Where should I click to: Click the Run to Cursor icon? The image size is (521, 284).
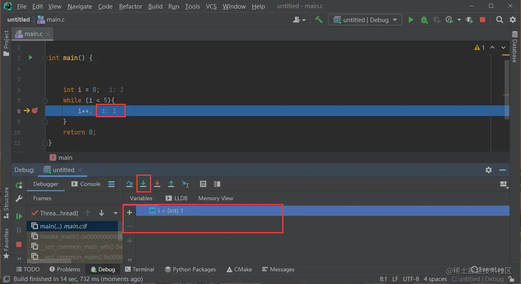[186, 184]
